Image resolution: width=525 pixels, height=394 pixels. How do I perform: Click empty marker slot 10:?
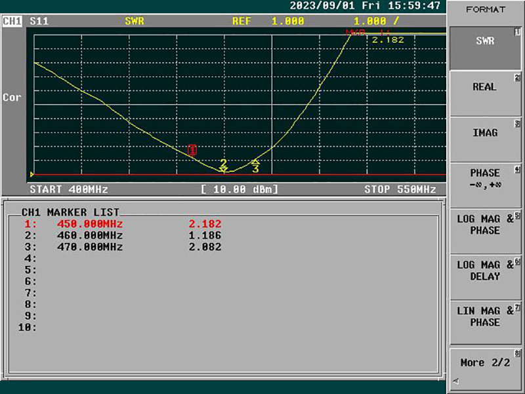click(x=27, y=327)
